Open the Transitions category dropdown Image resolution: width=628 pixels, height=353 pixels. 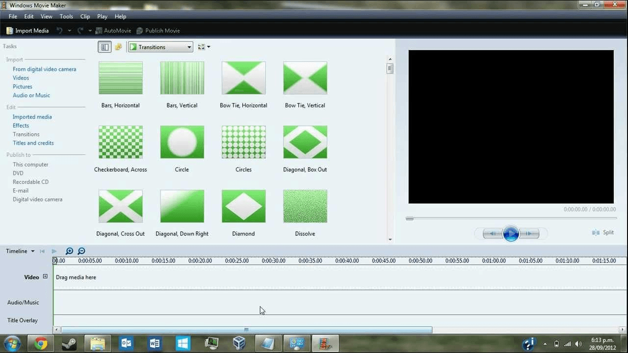tap(189, 47)
